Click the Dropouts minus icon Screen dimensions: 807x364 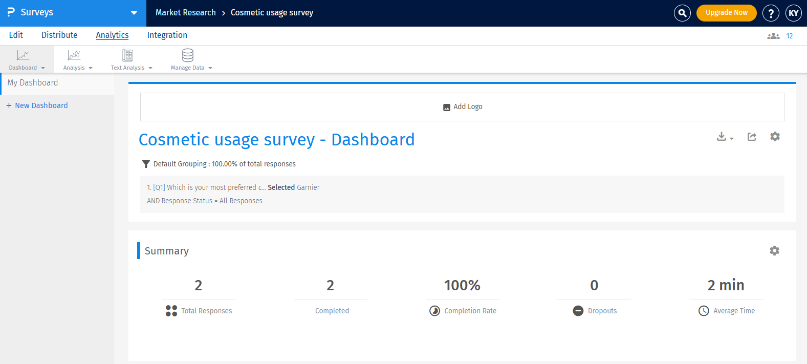[578, 311]
